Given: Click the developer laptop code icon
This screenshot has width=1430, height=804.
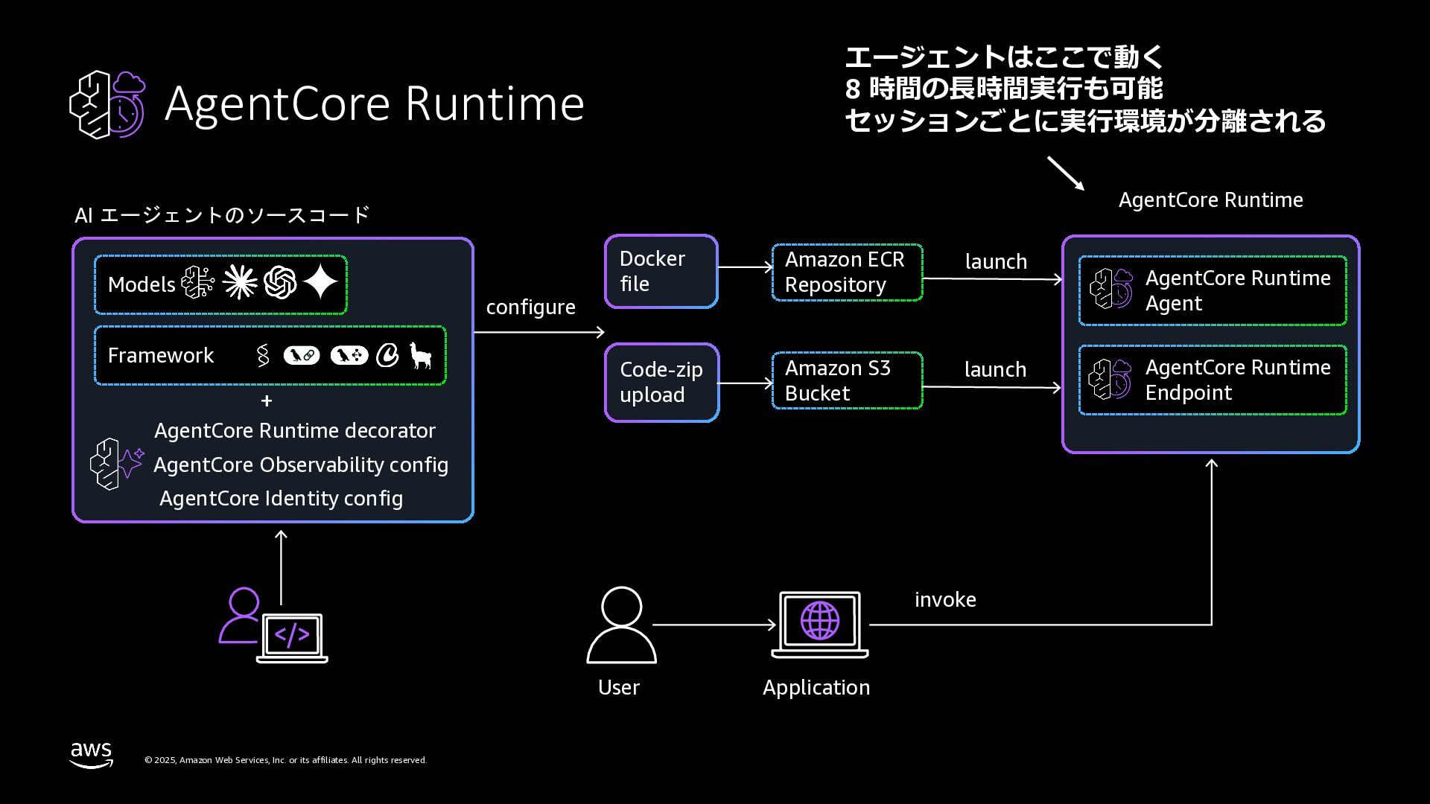Looking at the screenshot, I should point(291,635).
